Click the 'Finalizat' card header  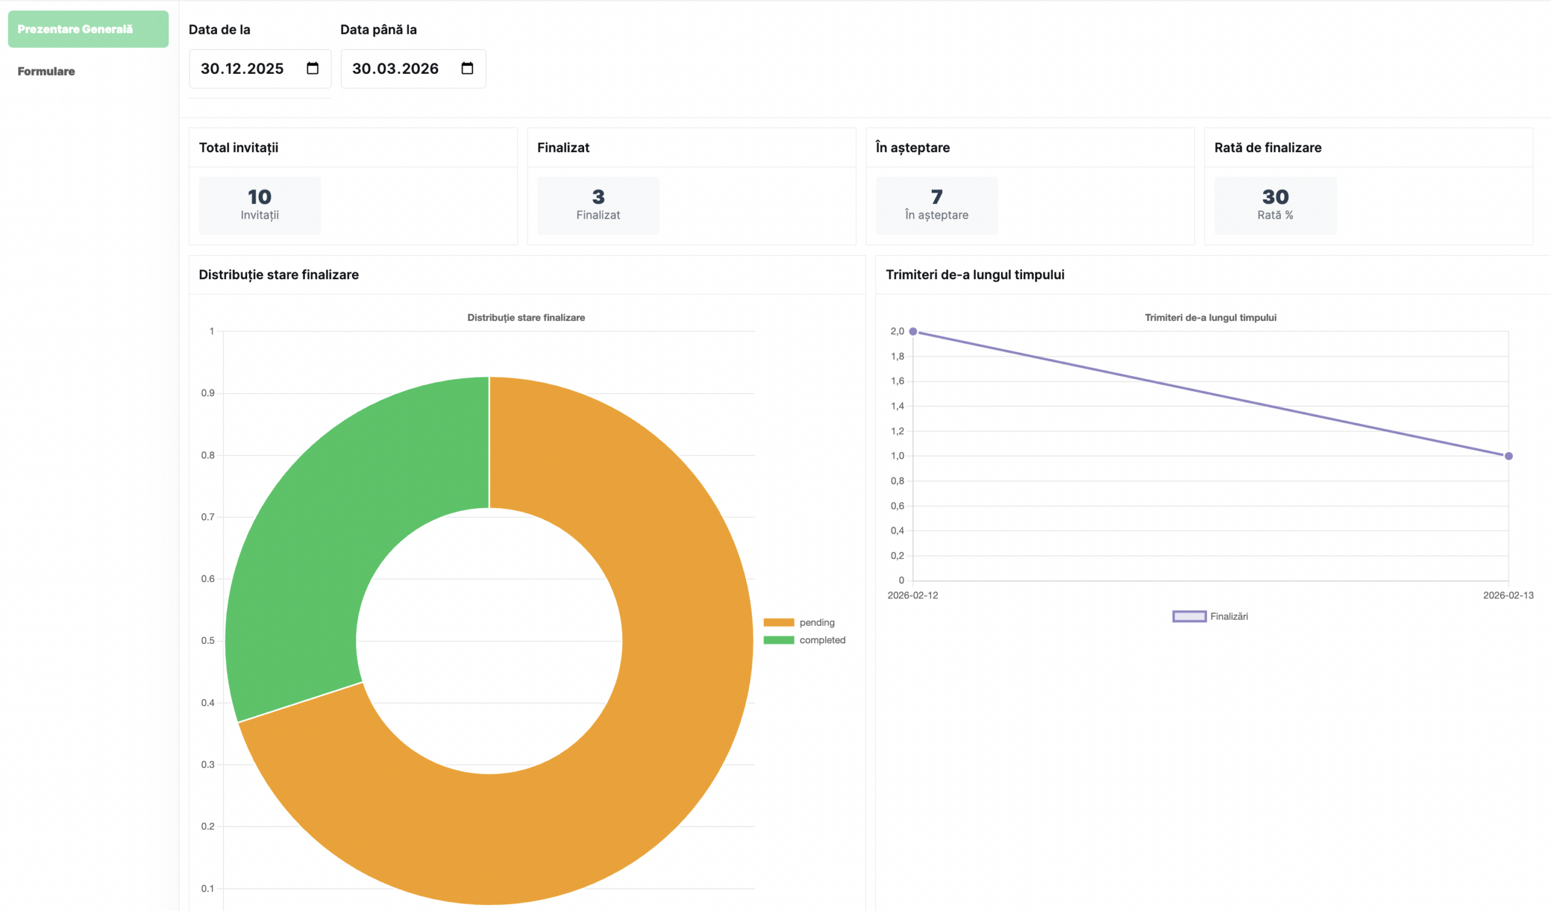[563, 148]
